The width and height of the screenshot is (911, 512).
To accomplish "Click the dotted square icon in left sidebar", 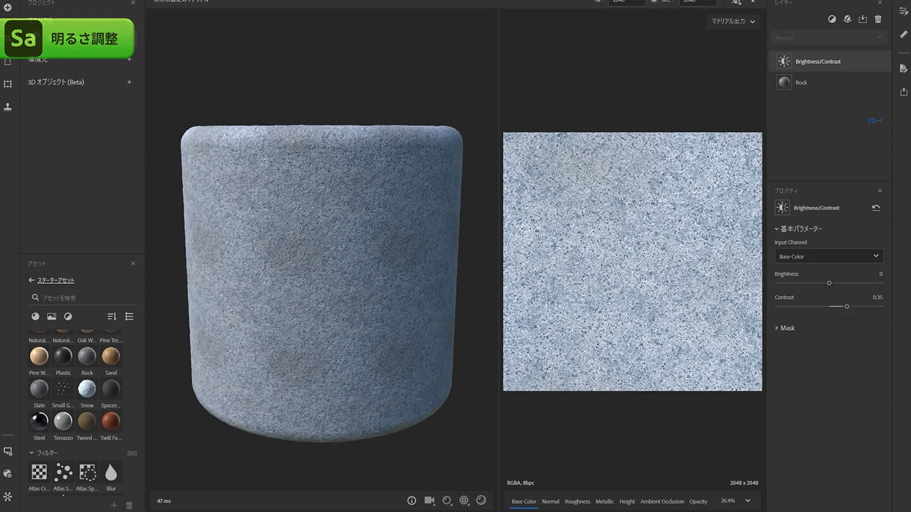I will 8,83.
